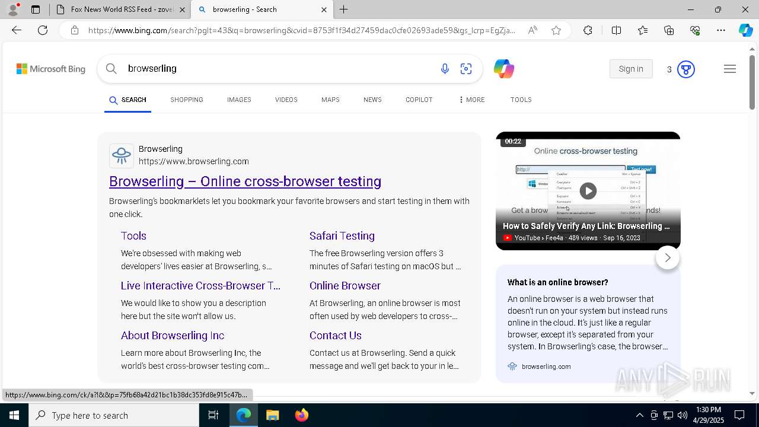Open the Bing Copilot colorful icon

[x=503, y=69]
